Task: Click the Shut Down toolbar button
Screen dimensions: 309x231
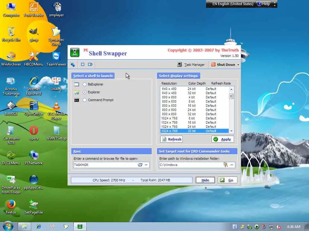Action: click(223, 65)
